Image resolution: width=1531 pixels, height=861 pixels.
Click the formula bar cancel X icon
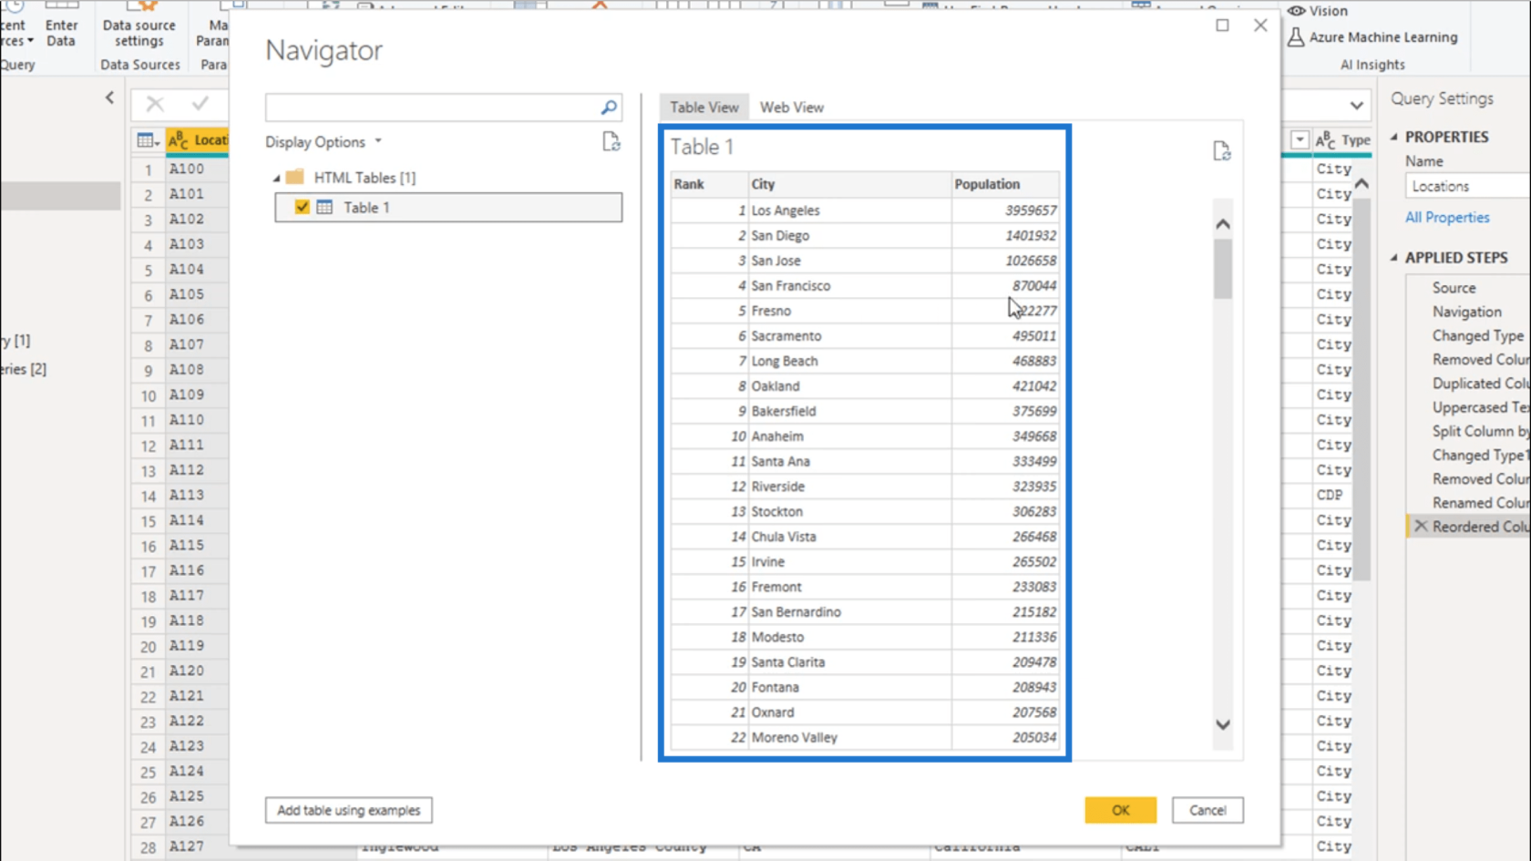(x=155, y=104)
